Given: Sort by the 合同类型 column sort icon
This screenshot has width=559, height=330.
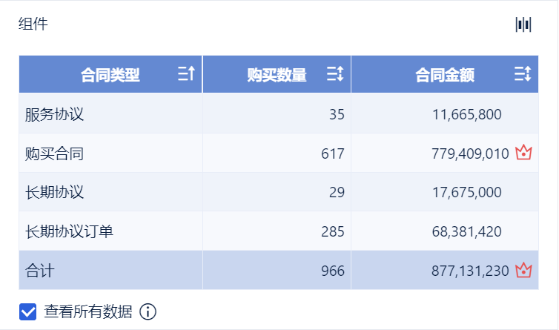Looking at the screenshot, I should 186,74.
